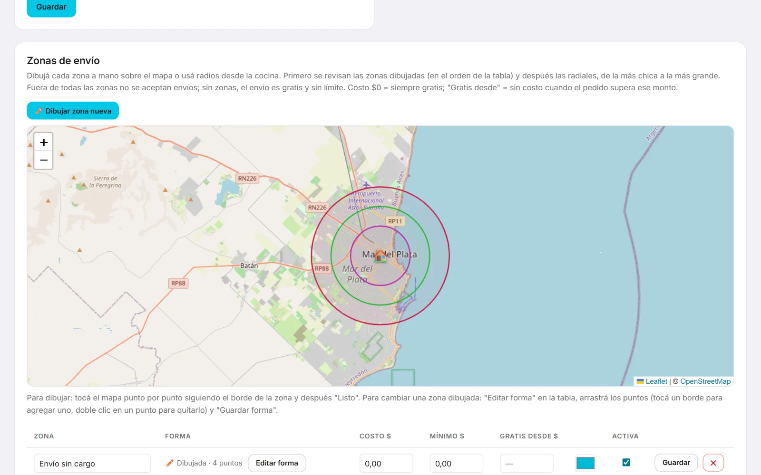Viewport: 761px width, 475px height.
Task: Click the Zonas de envío heading
Action: (63, 61)
